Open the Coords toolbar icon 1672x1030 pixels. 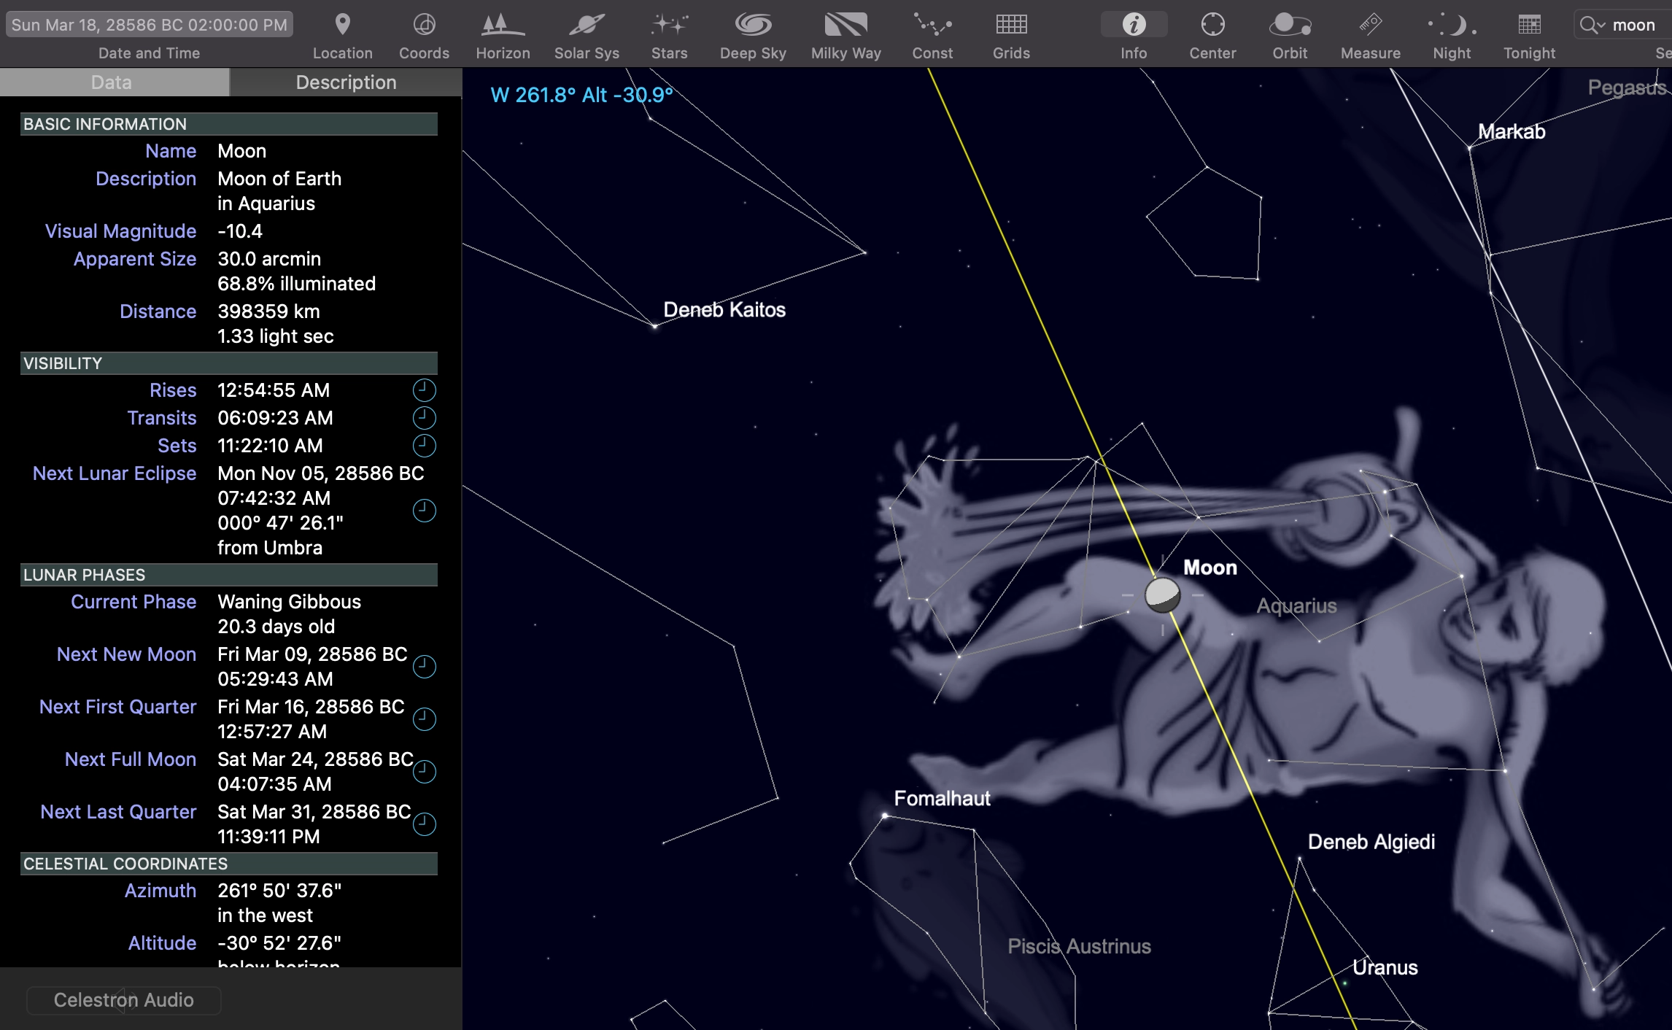424,25
